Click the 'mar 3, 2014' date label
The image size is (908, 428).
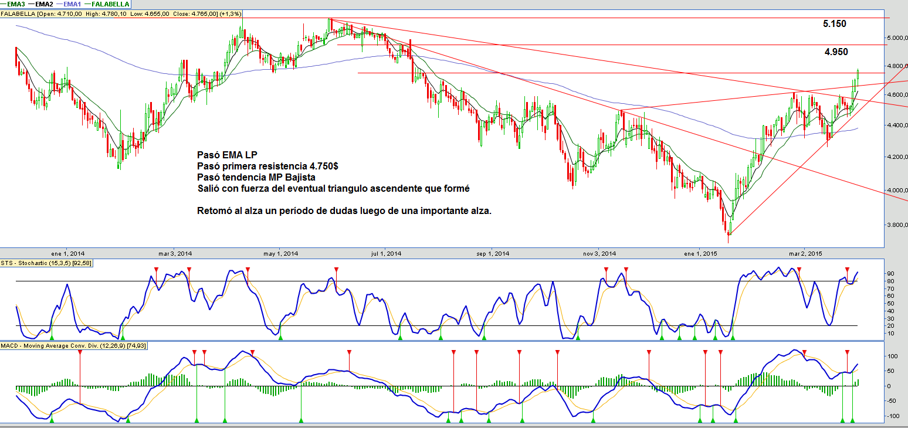pyautogui.click(x=175, y=254)
